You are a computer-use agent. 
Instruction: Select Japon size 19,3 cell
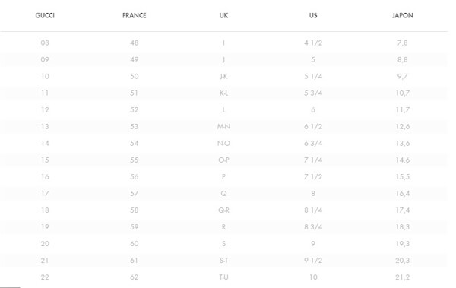pyautogui.click(x=403, y=244)
